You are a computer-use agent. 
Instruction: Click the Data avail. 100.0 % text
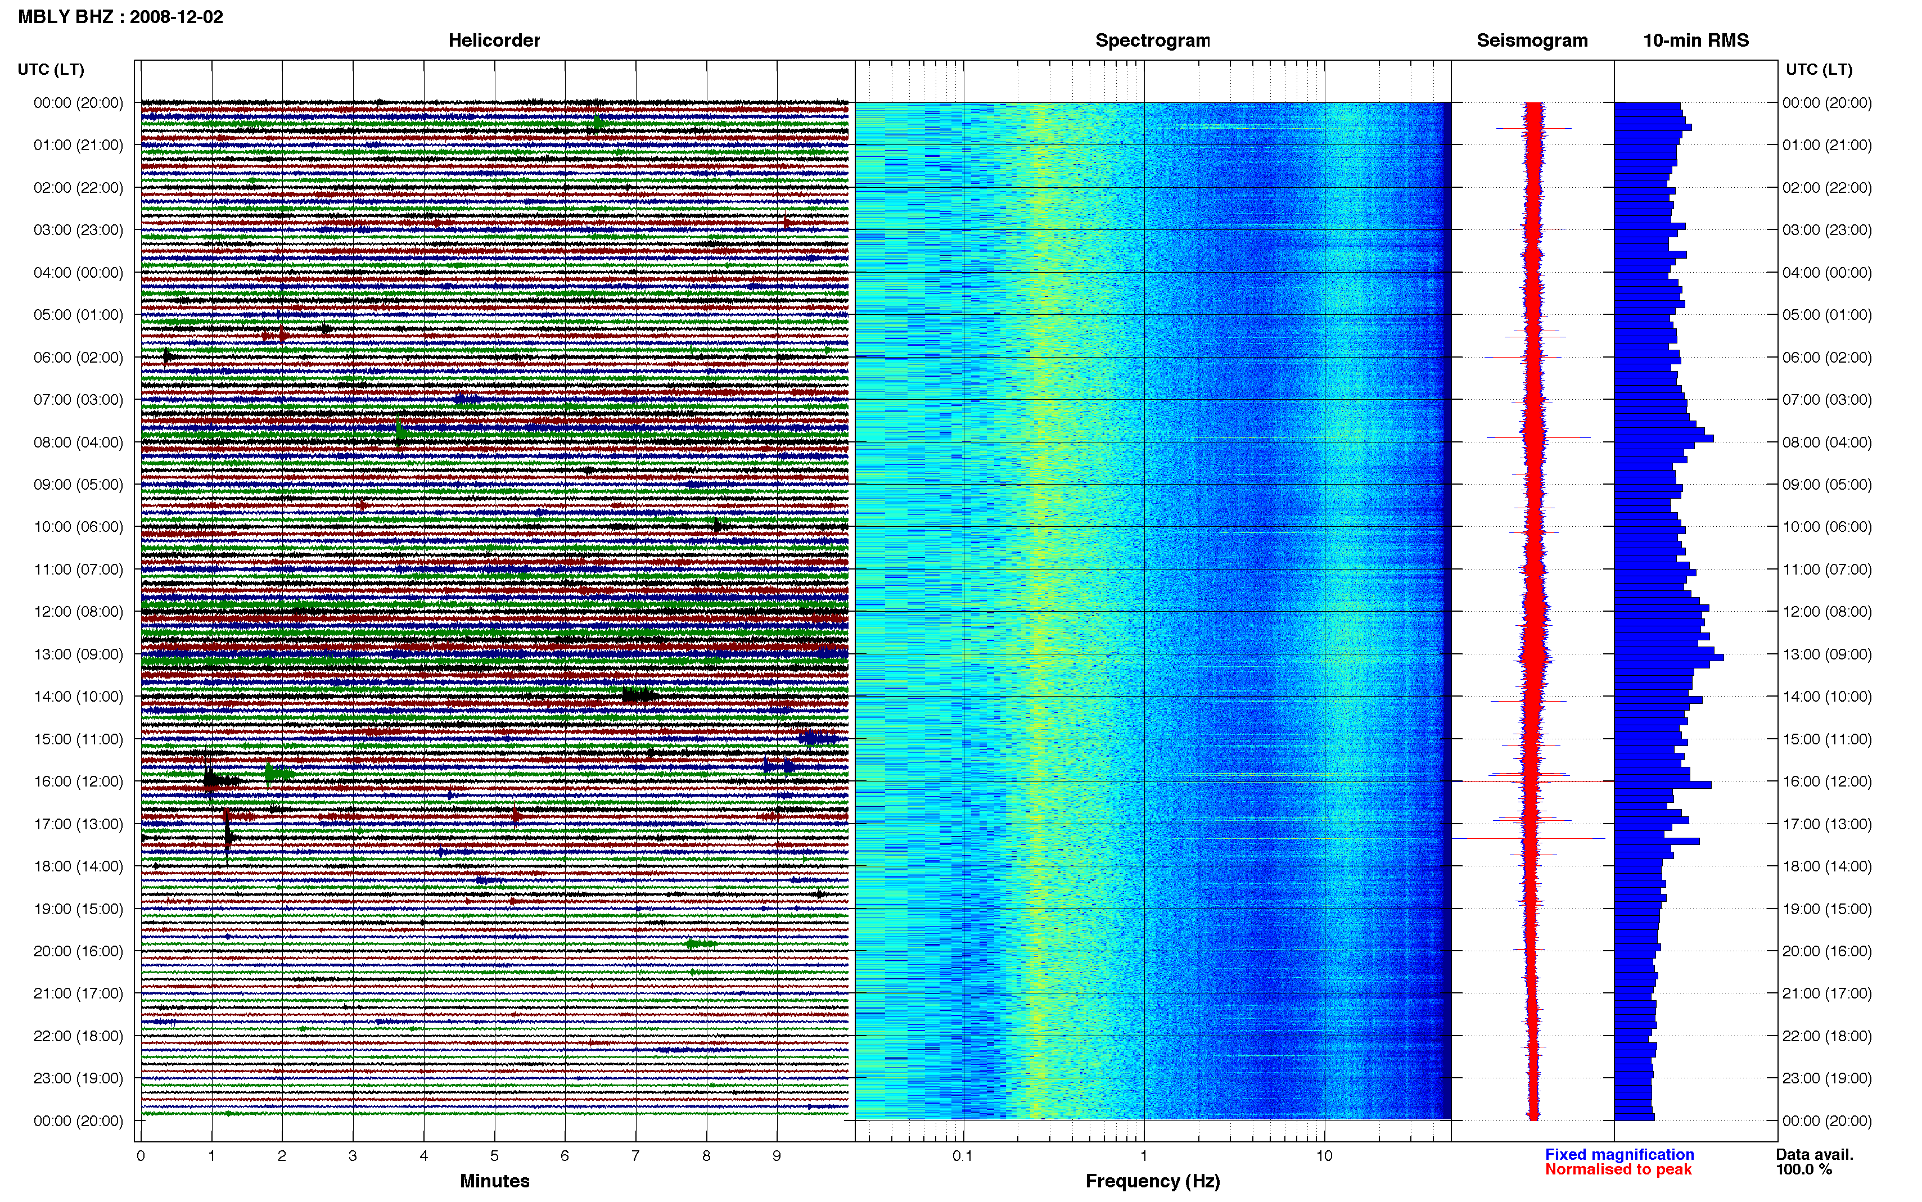pyautogui.click(x=1814, y=1162)
